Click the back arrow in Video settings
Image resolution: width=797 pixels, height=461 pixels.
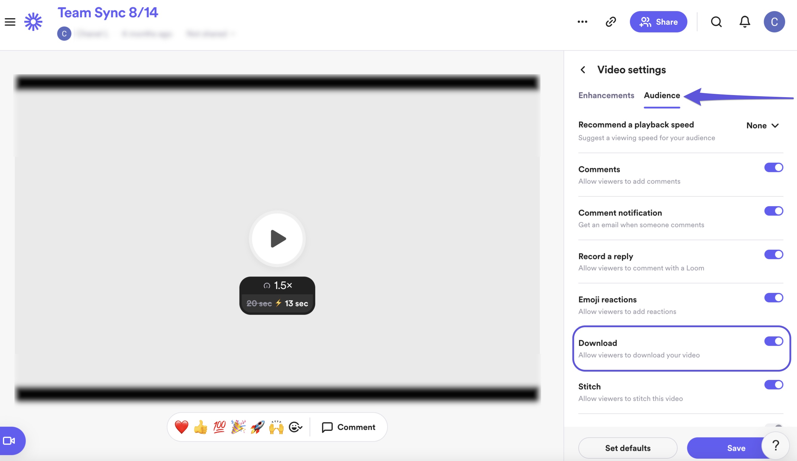[584, 70]
